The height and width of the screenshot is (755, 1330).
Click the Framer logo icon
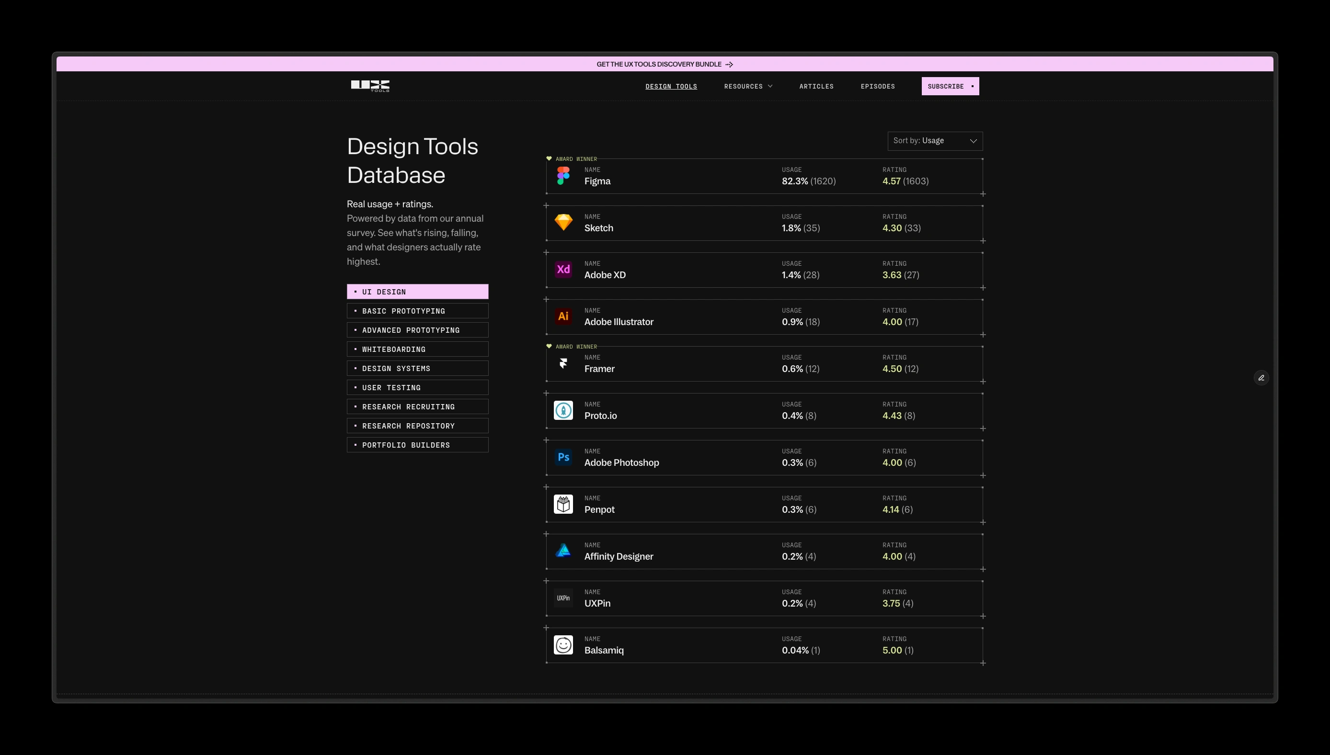point(563,363)
